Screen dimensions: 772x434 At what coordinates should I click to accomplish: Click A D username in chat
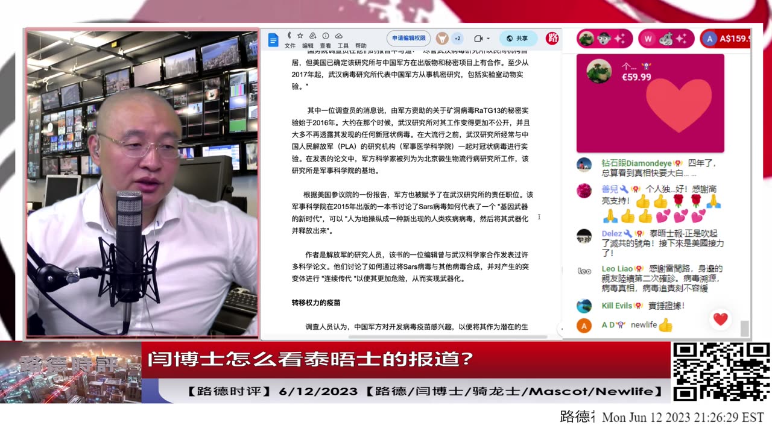[x=608, y=325]
